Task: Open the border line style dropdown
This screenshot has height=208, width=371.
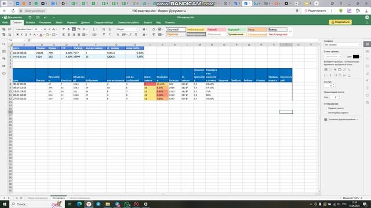Action: click(333, 57)
